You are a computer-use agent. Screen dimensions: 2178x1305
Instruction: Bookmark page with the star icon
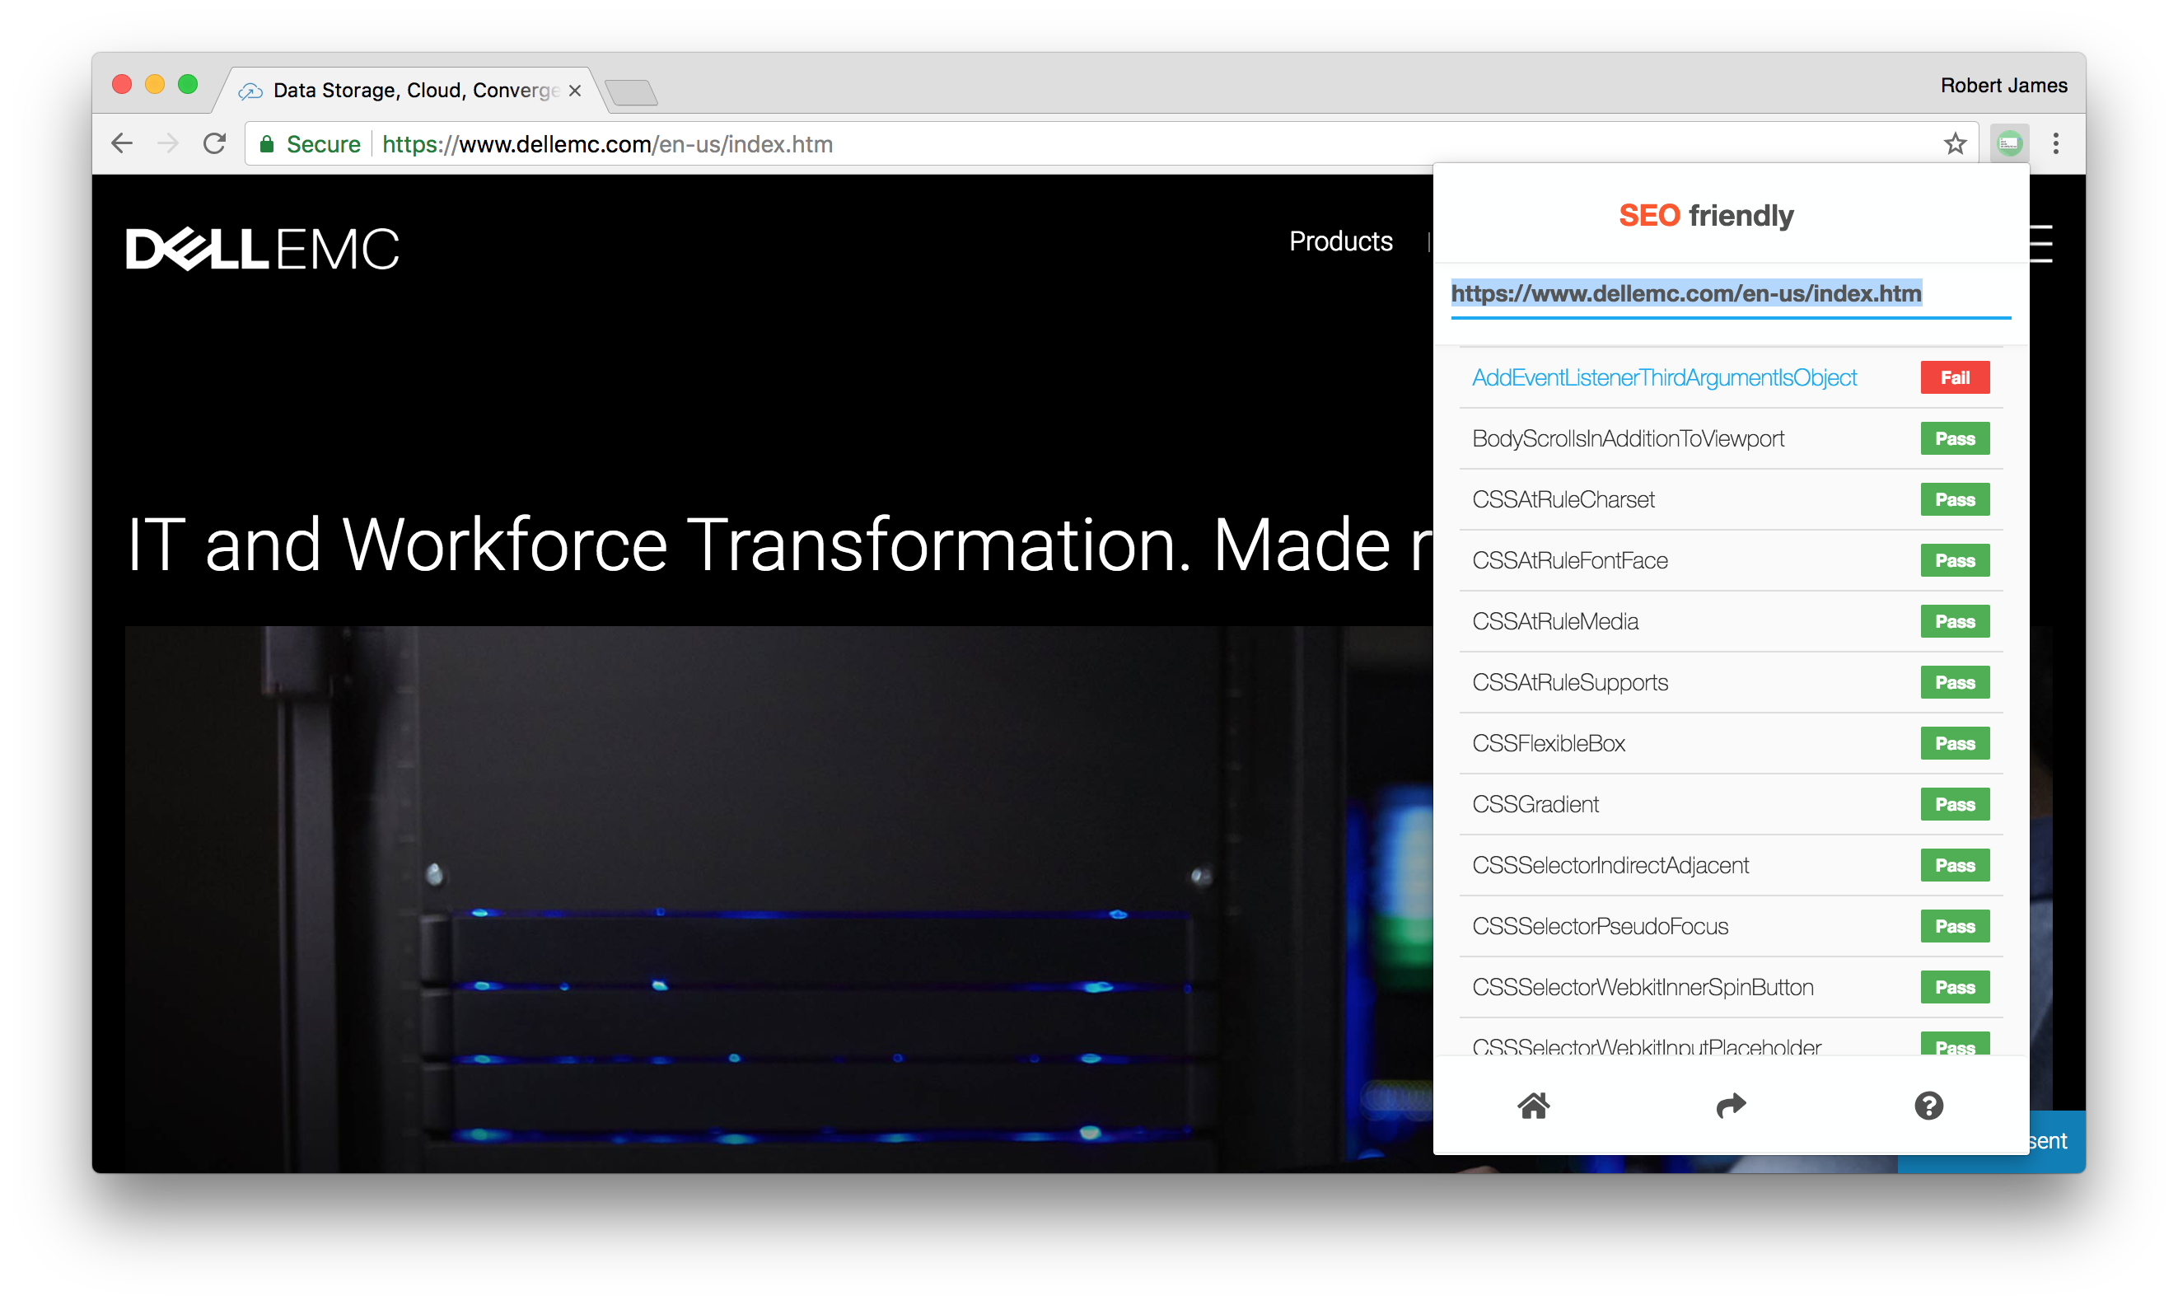(x=1954, y=143)
